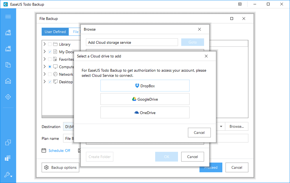Screen dimensions: 290x183
Task: Choose GoogleDrive cloud service
Action: tap(145, 99)
